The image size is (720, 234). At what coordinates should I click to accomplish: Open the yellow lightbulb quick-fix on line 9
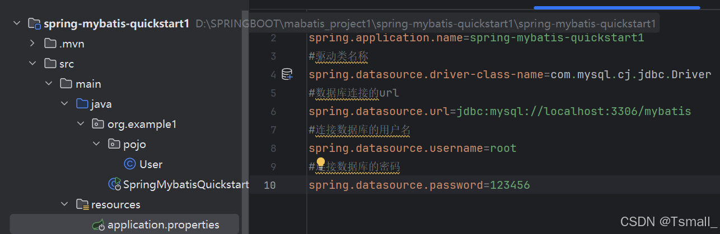point(321,163)
